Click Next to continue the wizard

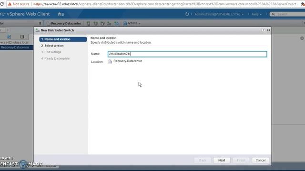222,161
